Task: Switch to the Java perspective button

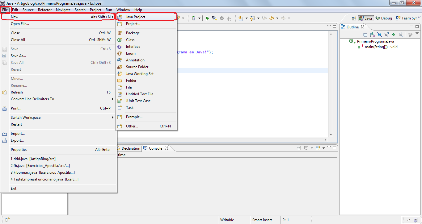Action: [x=366, y=18]
